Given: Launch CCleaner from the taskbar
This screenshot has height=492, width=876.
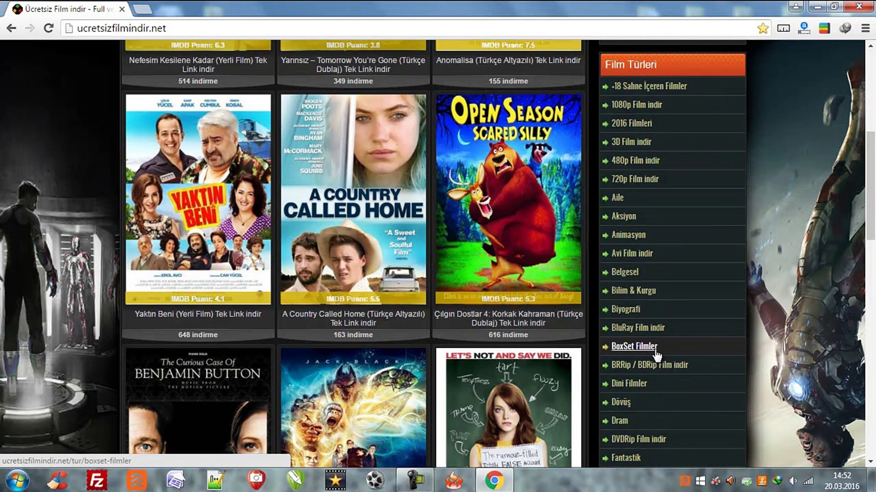Looking at the screenshot, I should (x=57, y=480).
